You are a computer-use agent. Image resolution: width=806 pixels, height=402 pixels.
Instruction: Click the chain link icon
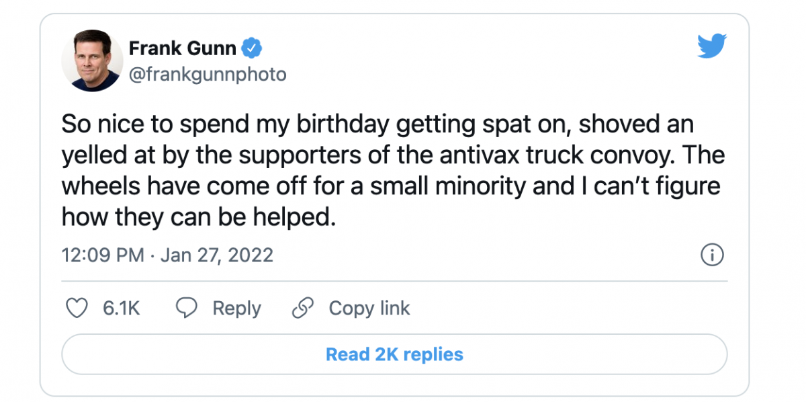tap(304, 309)
